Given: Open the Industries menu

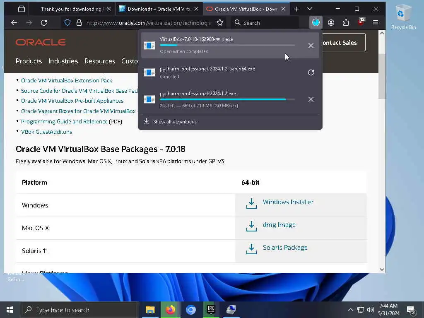Looking at the screenshot, I should [63, 61].
